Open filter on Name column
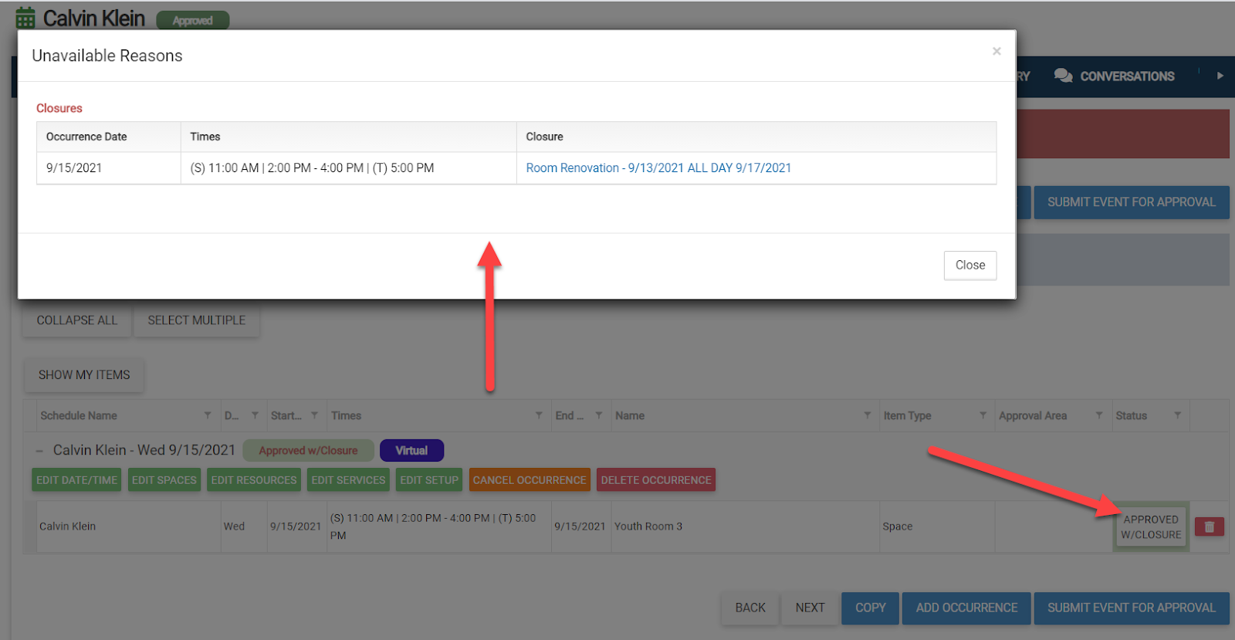This screenshot has width=1235, height=640. click(868, 415)
